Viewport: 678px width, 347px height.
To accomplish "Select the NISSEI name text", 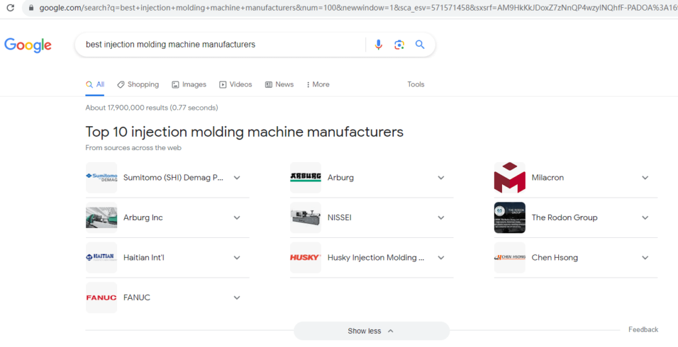I will [x=340, y=217].
